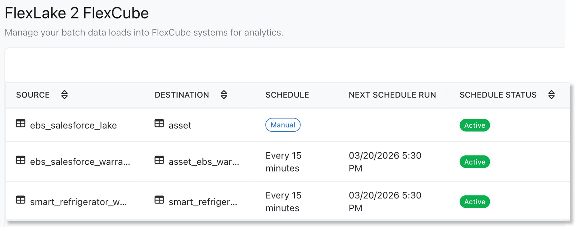Select the SCHEDULE column header
Screen dimensions: 576x227
coord(287,95)
